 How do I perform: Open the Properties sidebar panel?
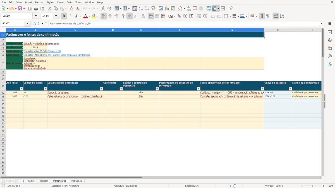coord(330,32)
